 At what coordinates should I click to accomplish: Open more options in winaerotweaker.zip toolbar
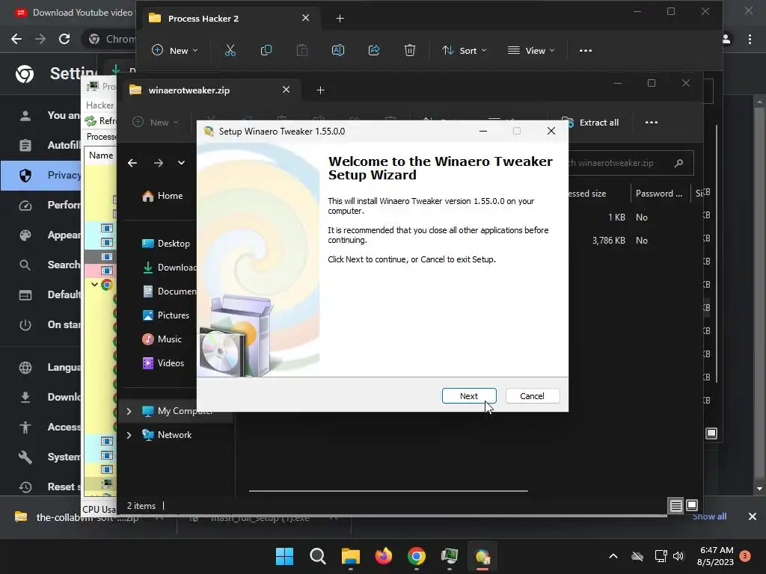coord(652,123)
